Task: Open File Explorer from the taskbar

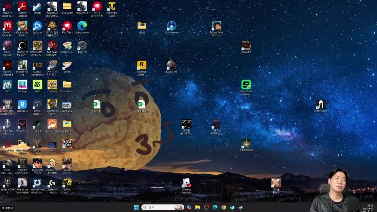Action: point(198,207)
